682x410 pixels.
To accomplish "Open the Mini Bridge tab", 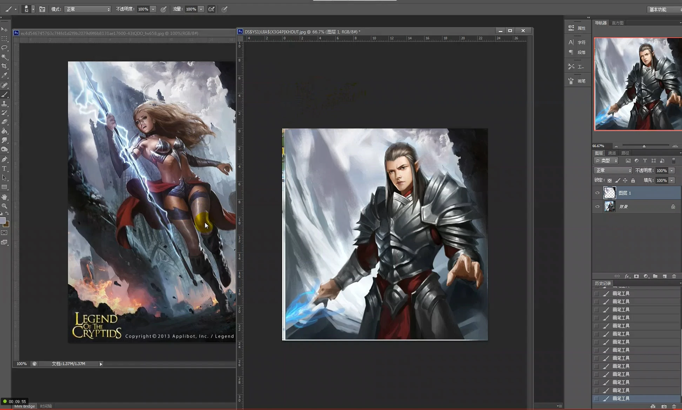I will click(x=25, y=406).
